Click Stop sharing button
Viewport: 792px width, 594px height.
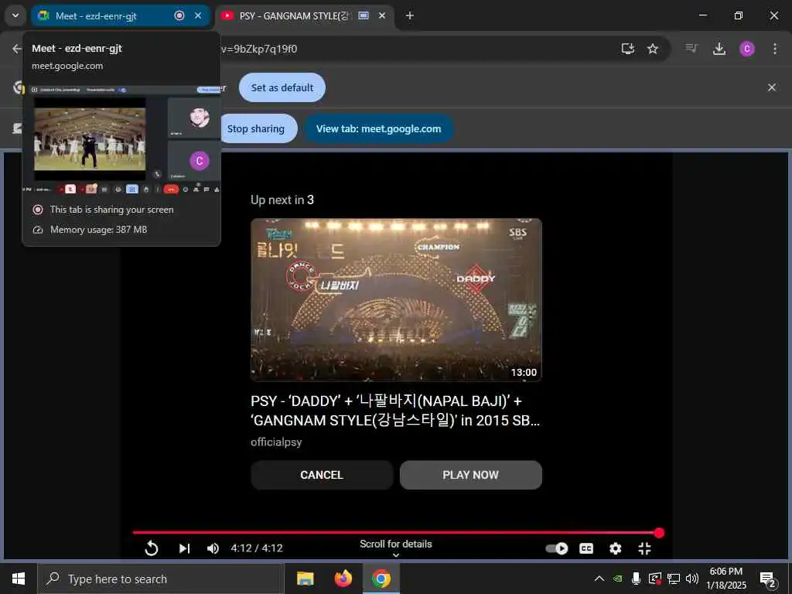[258, 129]
